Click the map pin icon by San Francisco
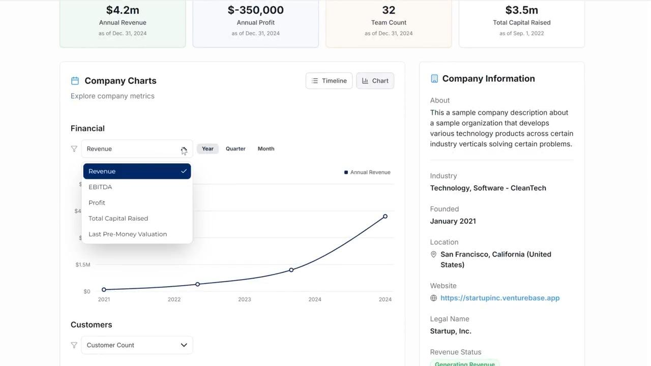Viewport: 651px width, 366px height. (433, 255)
